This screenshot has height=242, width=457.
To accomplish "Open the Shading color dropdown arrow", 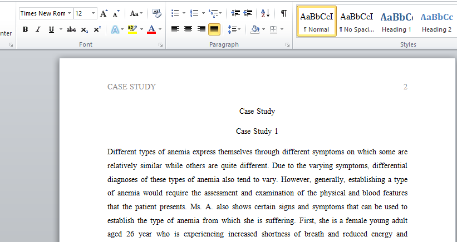I will click(264, 29).
